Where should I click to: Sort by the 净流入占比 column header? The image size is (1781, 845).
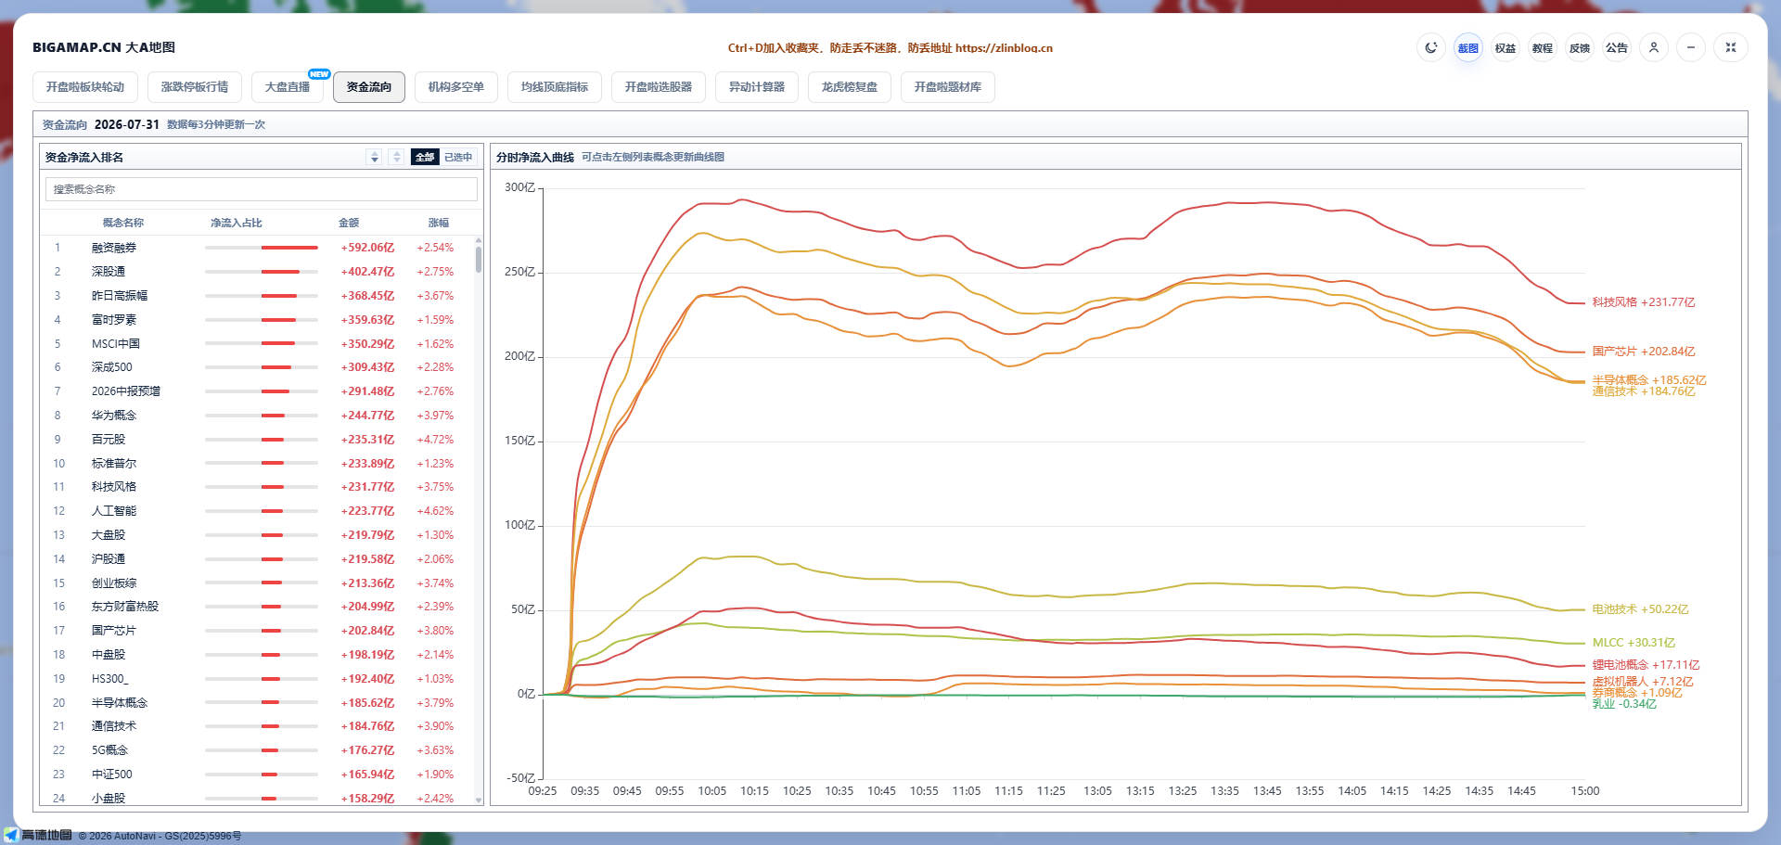pos(237,223)
